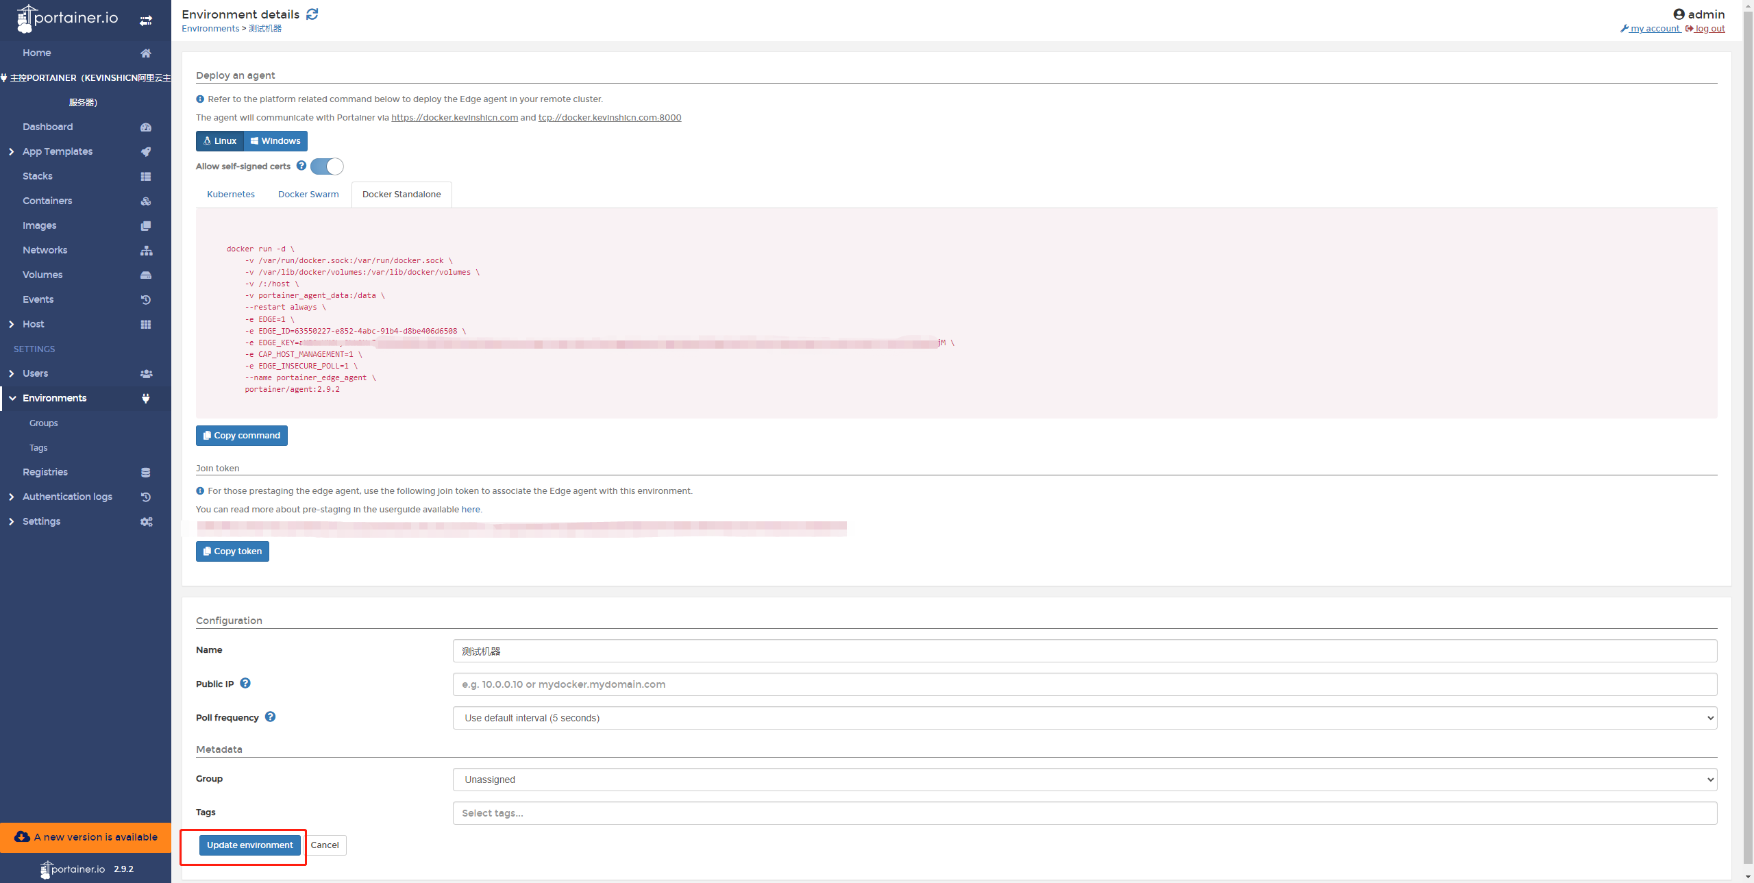
Task: Click the Environments breadcrumb link
Action: pyautogui.click(x=210, y=29)
